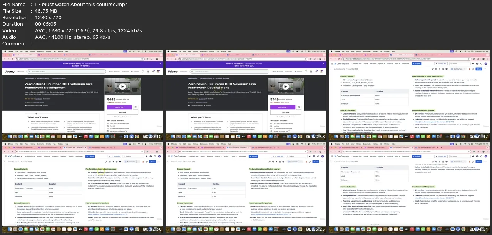Click Share button in 0:04:14 frame
This screenshot has height=235, width=492.
pyautogui.click(x=479, y=161)
